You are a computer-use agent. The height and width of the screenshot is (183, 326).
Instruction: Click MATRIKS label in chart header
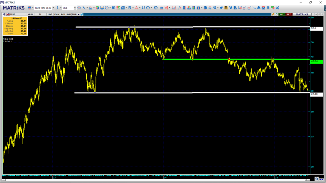(302, 14)
